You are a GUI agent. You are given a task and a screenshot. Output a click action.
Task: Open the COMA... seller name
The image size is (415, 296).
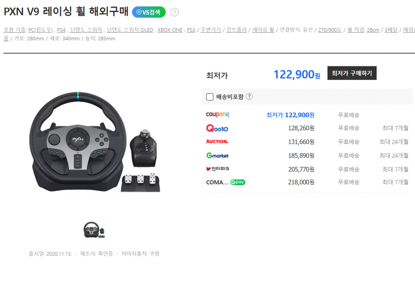[217, 182]
